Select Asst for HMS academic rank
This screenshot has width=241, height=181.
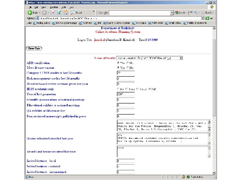click(127, 89)
